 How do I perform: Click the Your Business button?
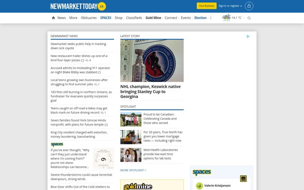point(206,6)
